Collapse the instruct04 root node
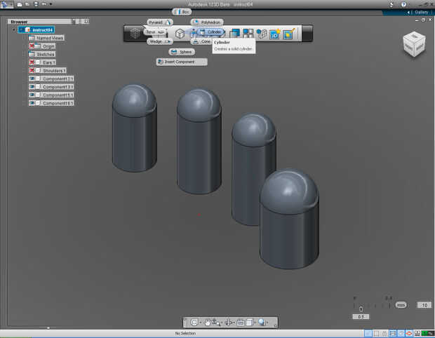The width and height of the screenshot is (435, 338). pyautogui.click(x=14, y=29)
